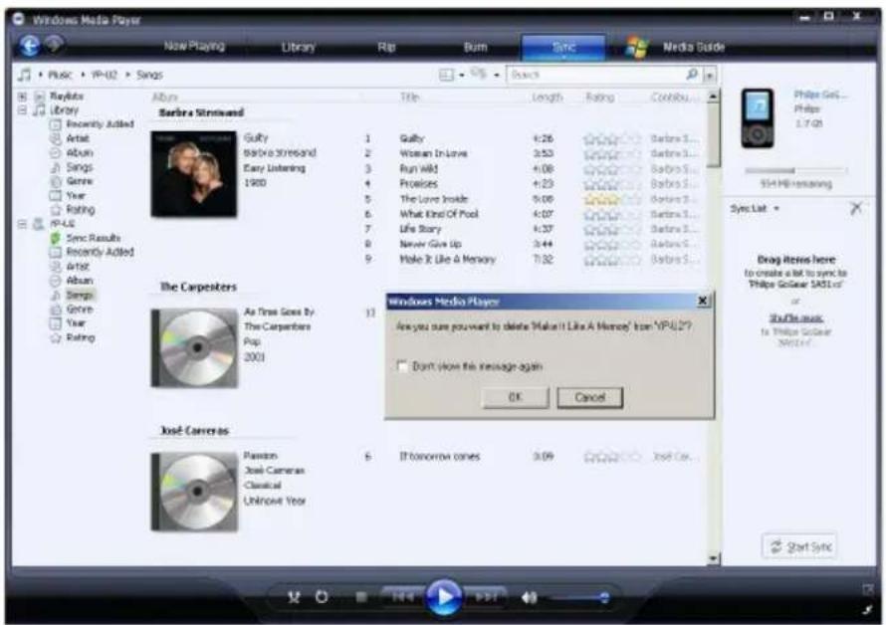Open the Library tab
Screen dimensions: 886x625
(x=299, y=47)
